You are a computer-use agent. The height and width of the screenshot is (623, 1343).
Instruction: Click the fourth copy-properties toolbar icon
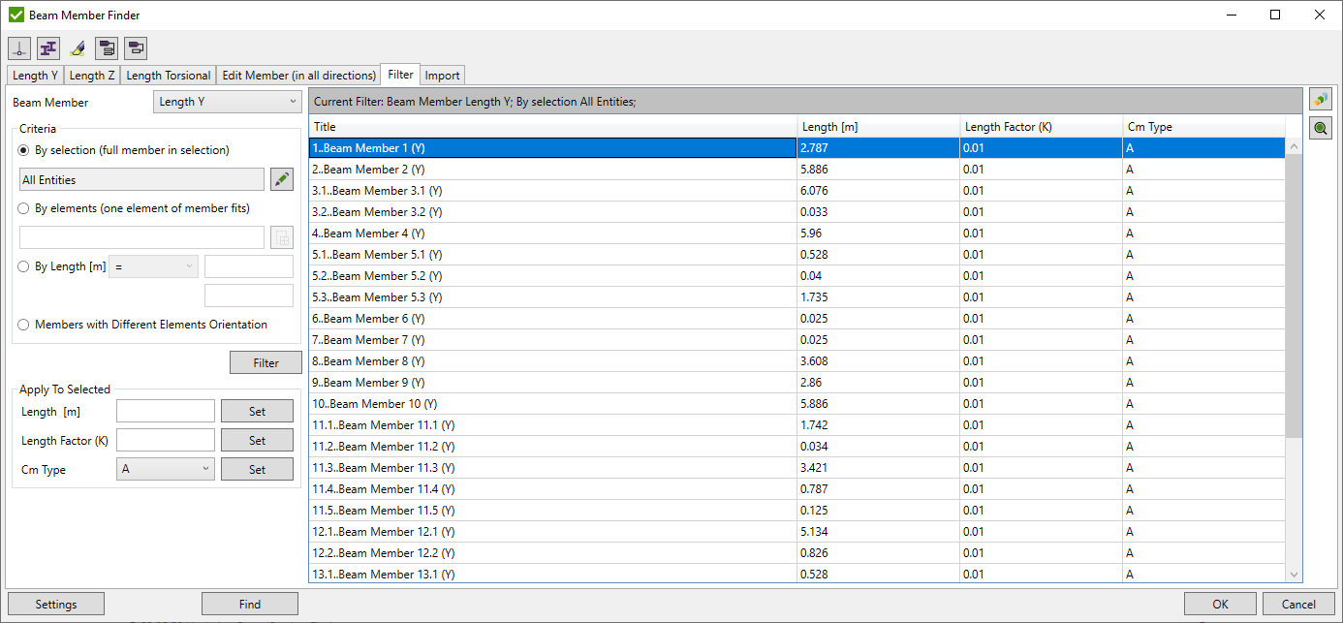coord(107,47)
